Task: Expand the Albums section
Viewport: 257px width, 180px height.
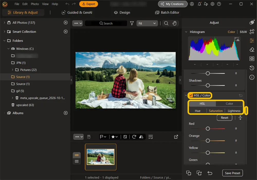Action: (4, 113)
